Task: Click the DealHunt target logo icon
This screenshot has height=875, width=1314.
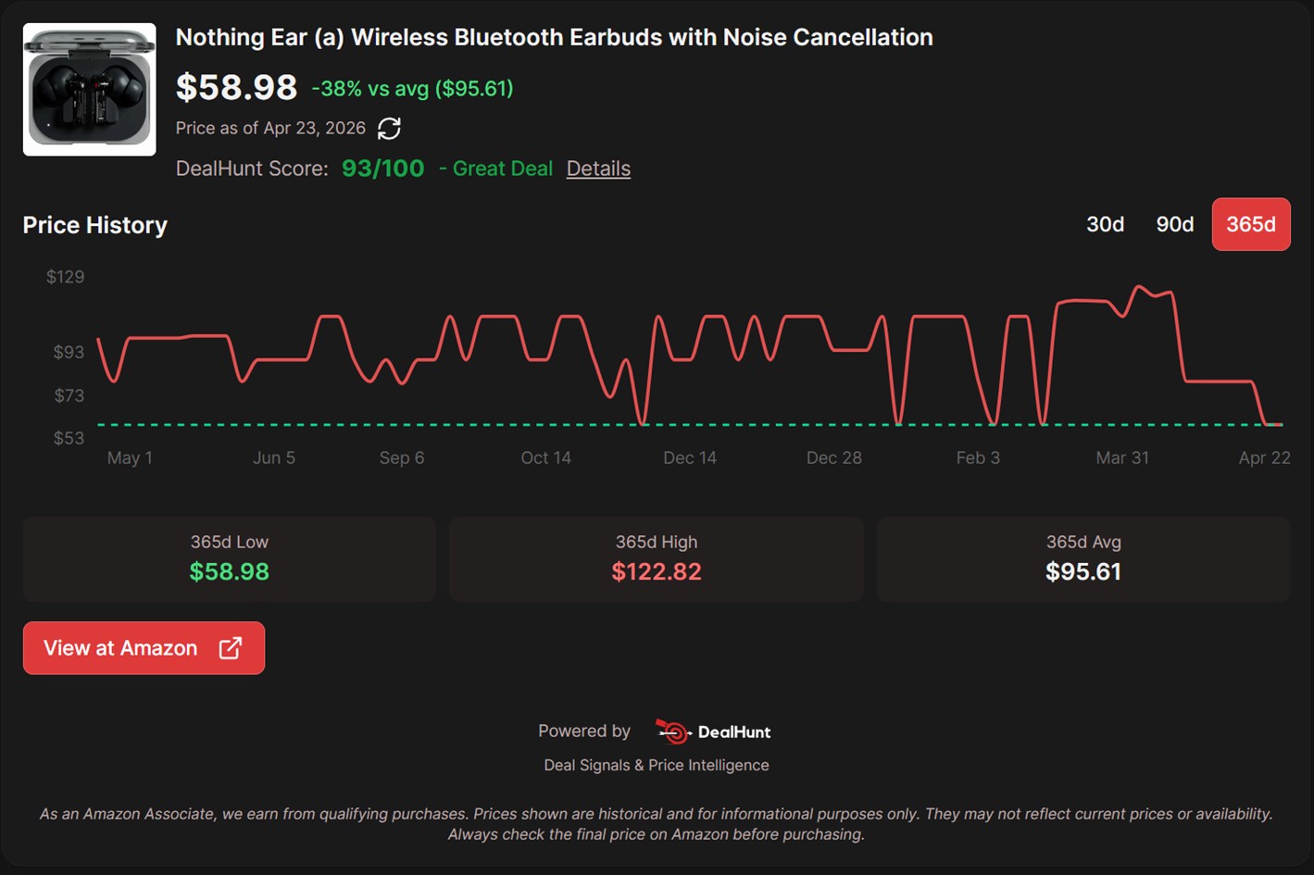Action: click(671, 731)
